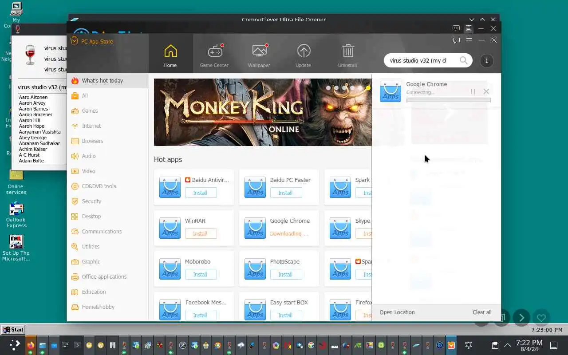This screenshot has width=568, height=355.
Task: Open the Online services desktop folder
Action: [x=16, y=182]
